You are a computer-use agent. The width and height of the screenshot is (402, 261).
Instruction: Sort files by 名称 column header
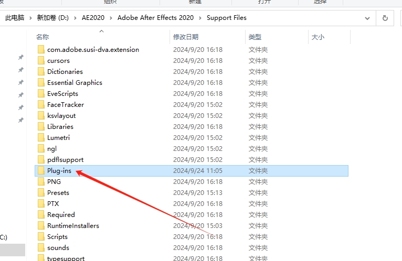43,37
